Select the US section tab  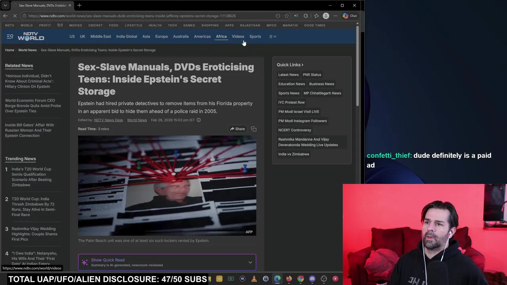click(72, 36)
